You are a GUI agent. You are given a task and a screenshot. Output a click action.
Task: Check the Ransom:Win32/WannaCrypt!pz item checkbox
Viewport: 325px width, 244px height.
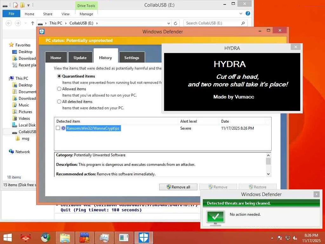pos(58,128)
